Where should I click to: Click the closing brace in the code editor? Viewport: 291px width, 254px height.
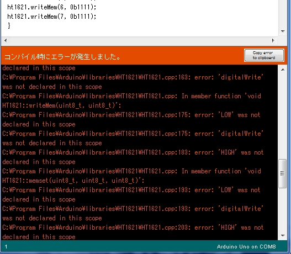[x=9, y=25]
